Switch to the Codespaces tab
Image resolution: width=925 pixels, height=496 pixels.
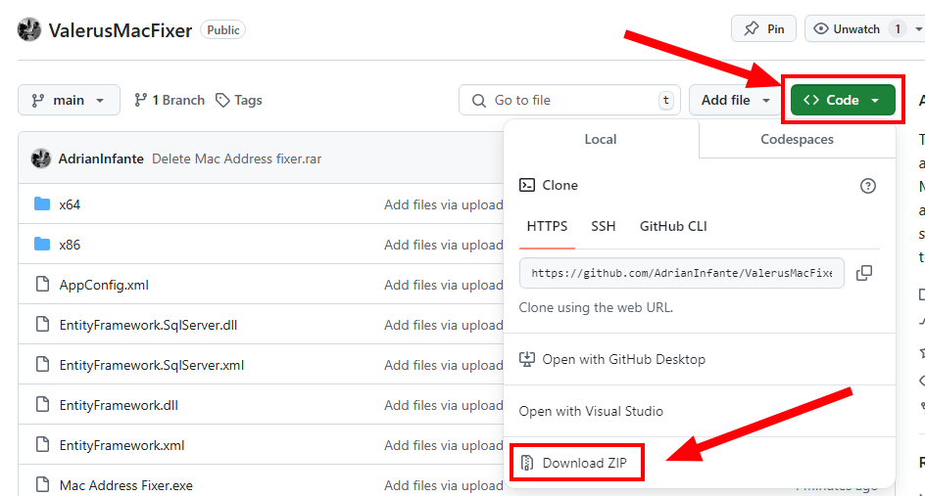797,139
